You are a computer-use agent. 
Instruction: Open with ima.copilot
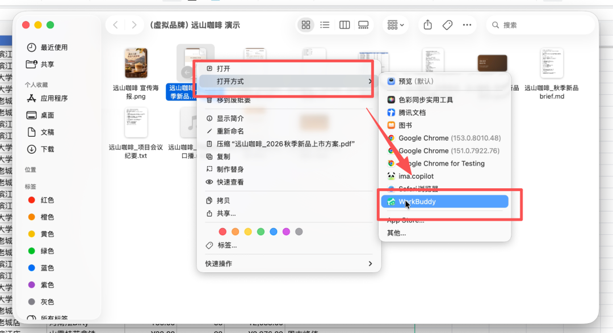tap(444, 176)
